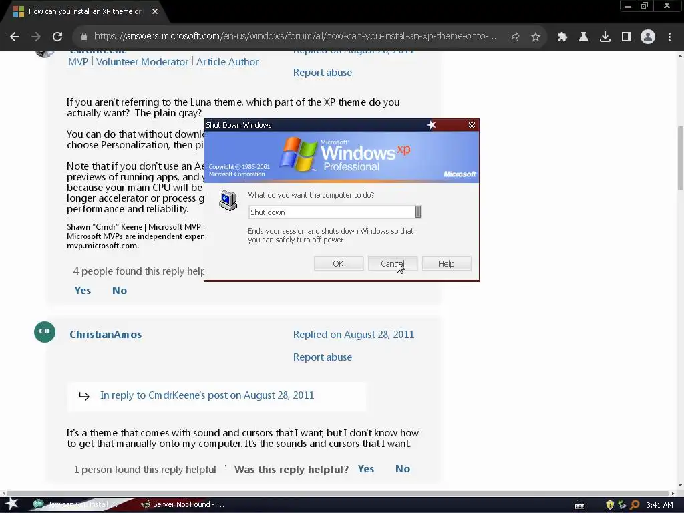
Task: Click the Windows XP logo banner
Action: (341, 157)
